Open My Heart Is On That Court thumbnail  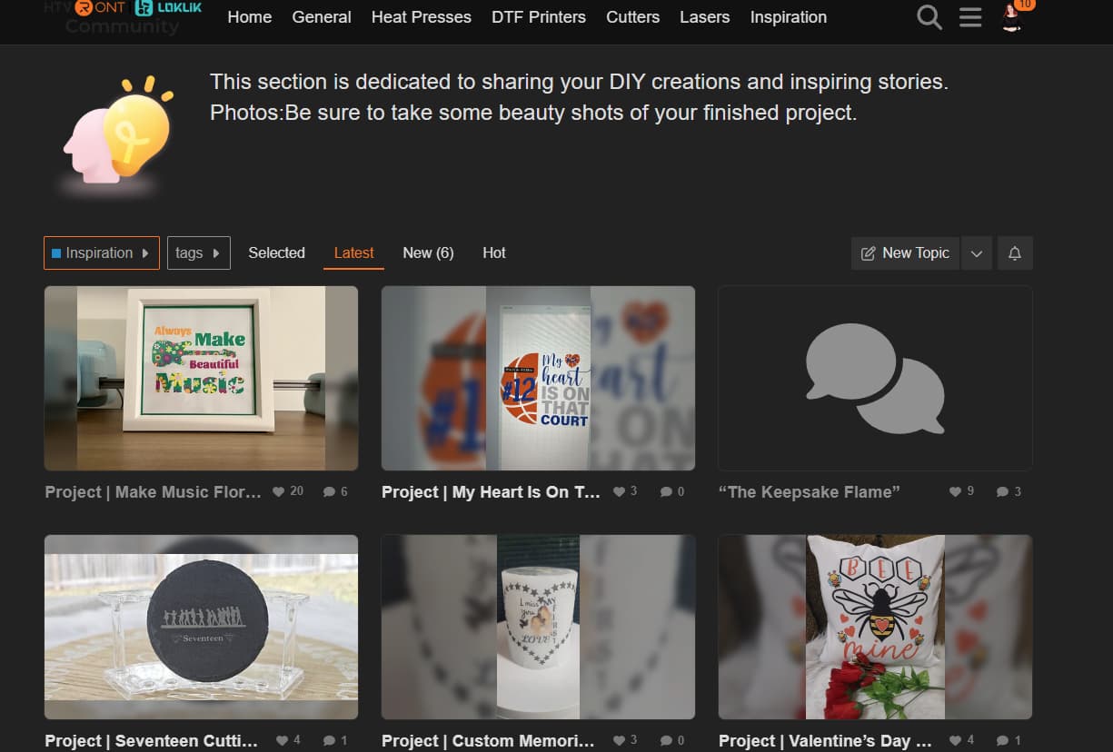(538, 378)
